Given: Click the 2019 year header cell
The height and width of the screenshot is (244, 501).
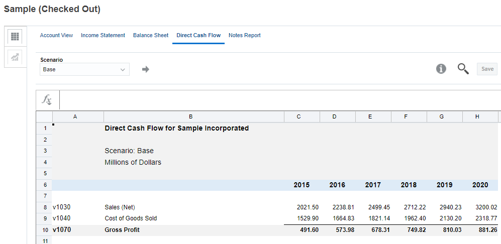Looking at the screenshot, I should pyautogui.click(x=445, y=185).
